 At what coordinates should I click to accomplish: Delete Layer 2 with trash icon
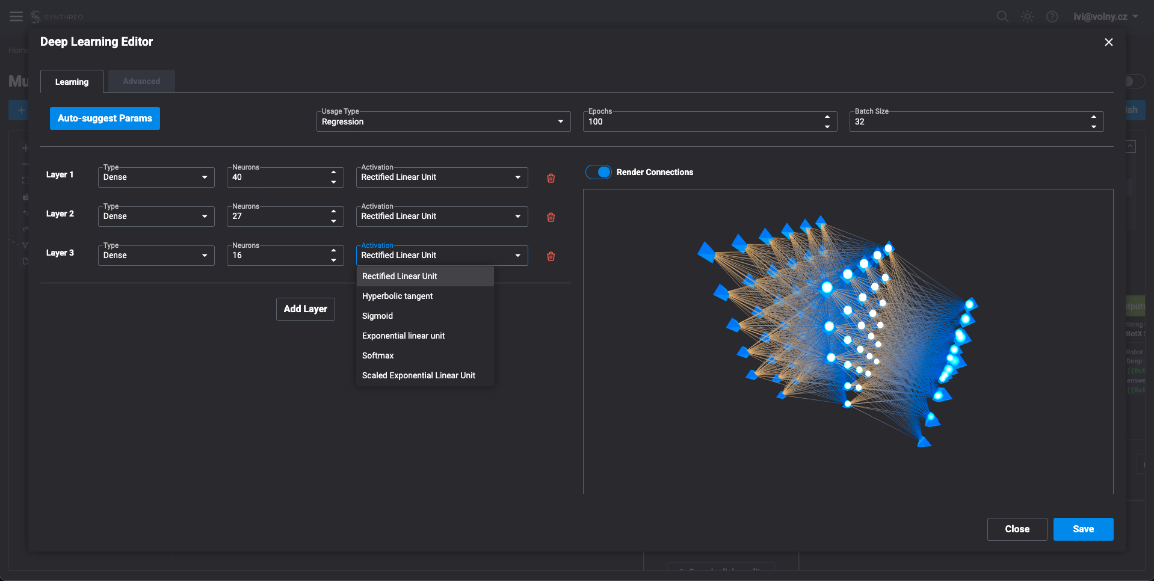click(551, 217)
